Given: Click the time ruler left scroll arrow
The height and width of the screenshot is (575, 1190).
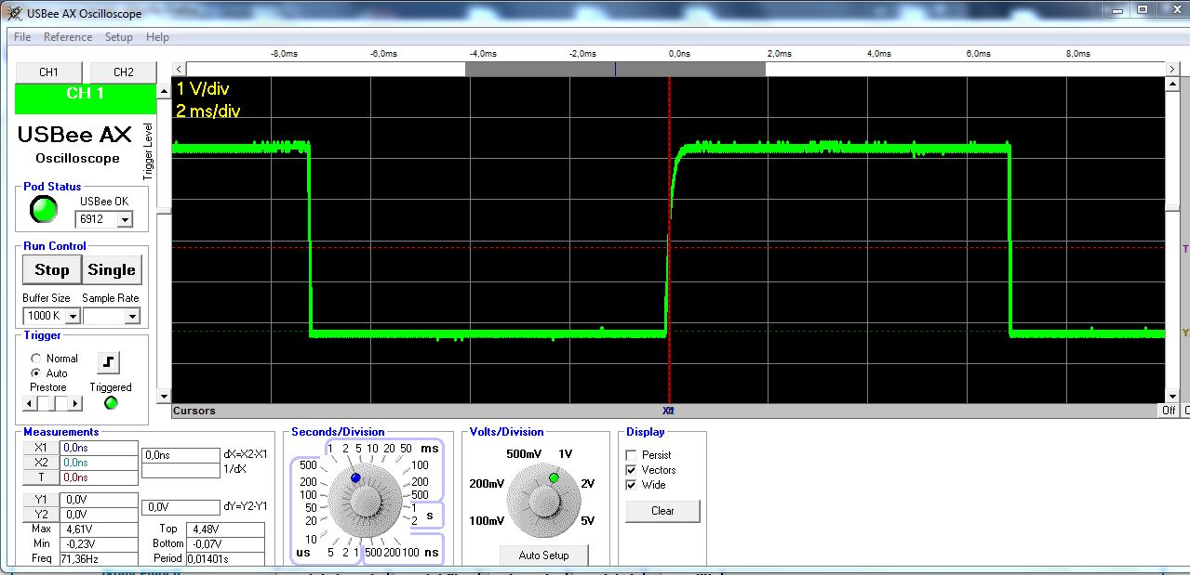Looking at the screenshot, I should coord(179,69).
